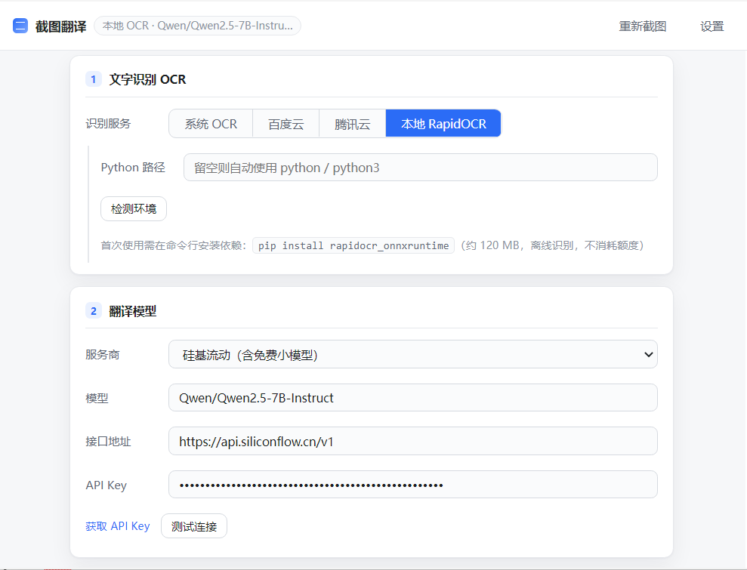Click the 约 120 MB offline note text

(552, 245)
